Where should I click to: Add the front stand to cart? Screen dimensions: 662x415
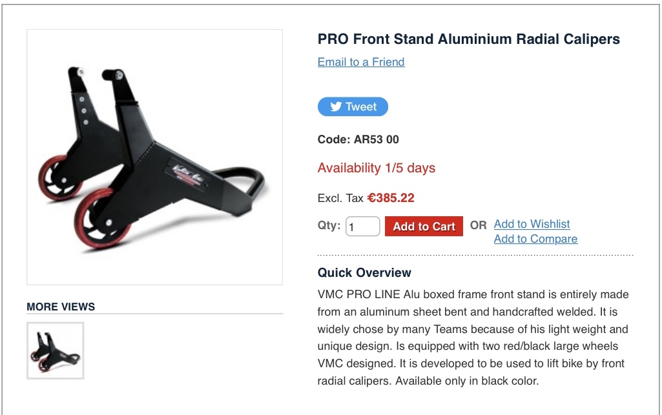424,227
